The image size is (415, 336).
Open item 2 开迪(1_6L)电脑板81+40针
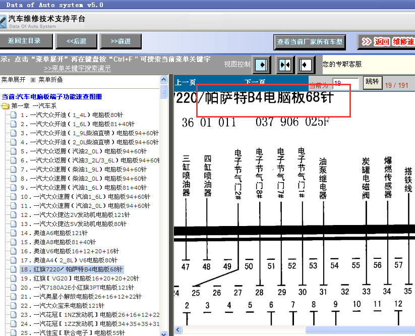pos(78,124)
